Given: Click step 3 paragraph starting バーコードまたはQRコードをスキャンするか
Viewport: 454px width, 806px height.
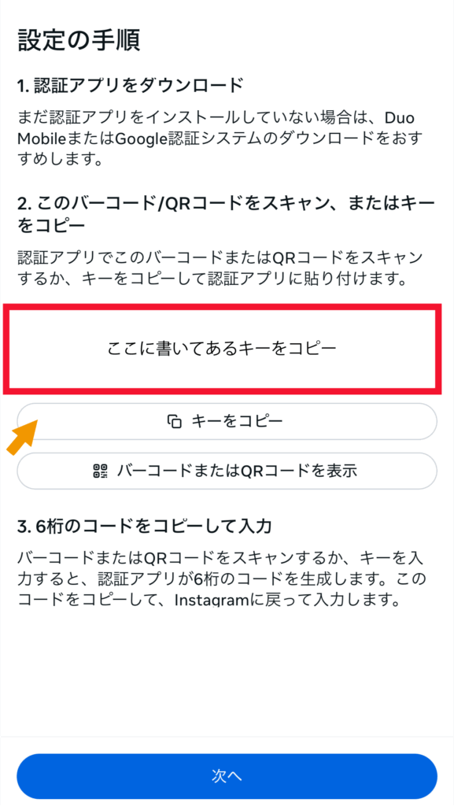Looking at the screenshot, I should point(222,579).
